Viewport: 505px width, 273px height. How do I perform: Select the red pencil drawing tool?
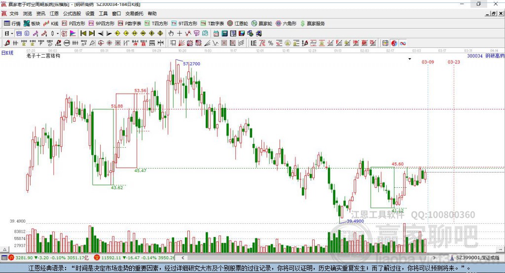coord(7,43)
